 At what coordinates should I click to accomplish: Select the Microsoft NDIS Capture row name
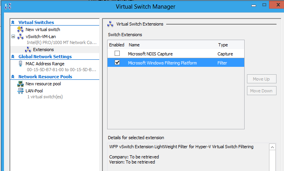(x=150, y=54)
